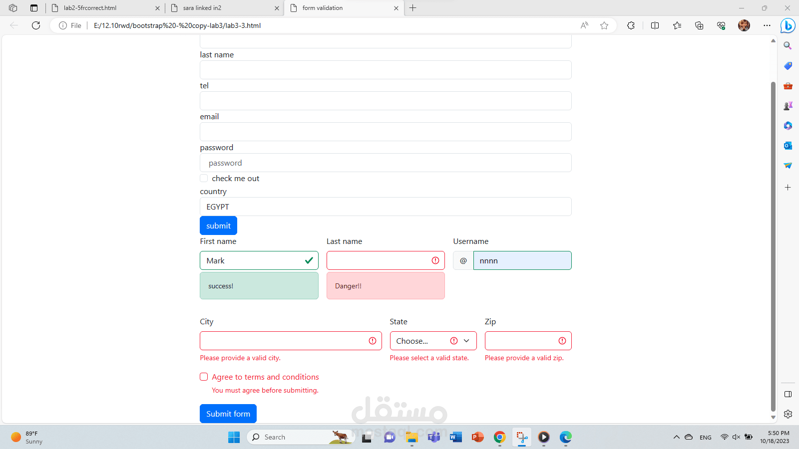Image resolution: width=799 pixels, height=449 pixels.
Task: Launch Word from the taskbar
Action: (455, 437)
